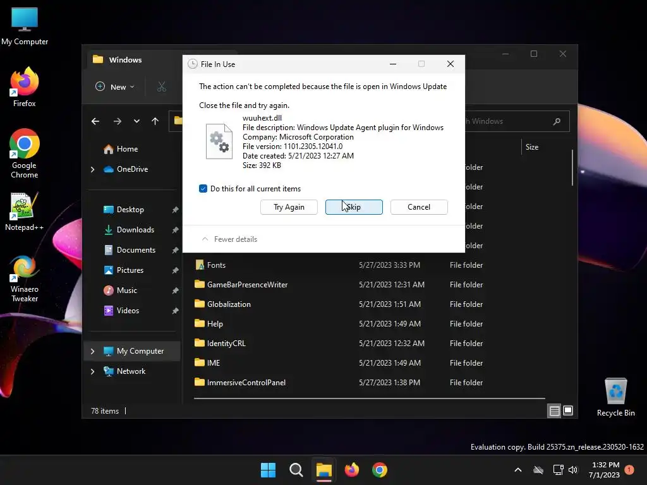The image size is (647, 485).
Task: Collapse the Fewer details section
Action: [x=229, y=239]
